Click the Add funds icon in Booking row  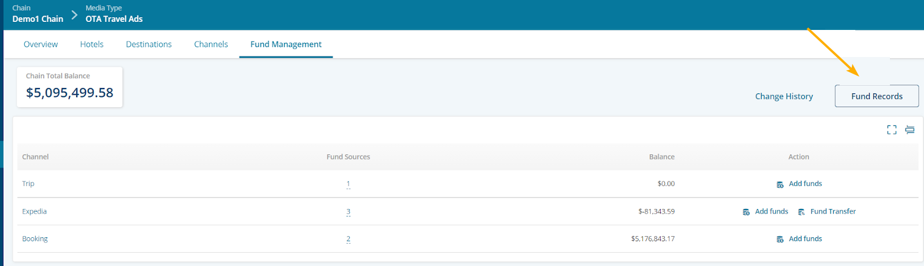780,239
